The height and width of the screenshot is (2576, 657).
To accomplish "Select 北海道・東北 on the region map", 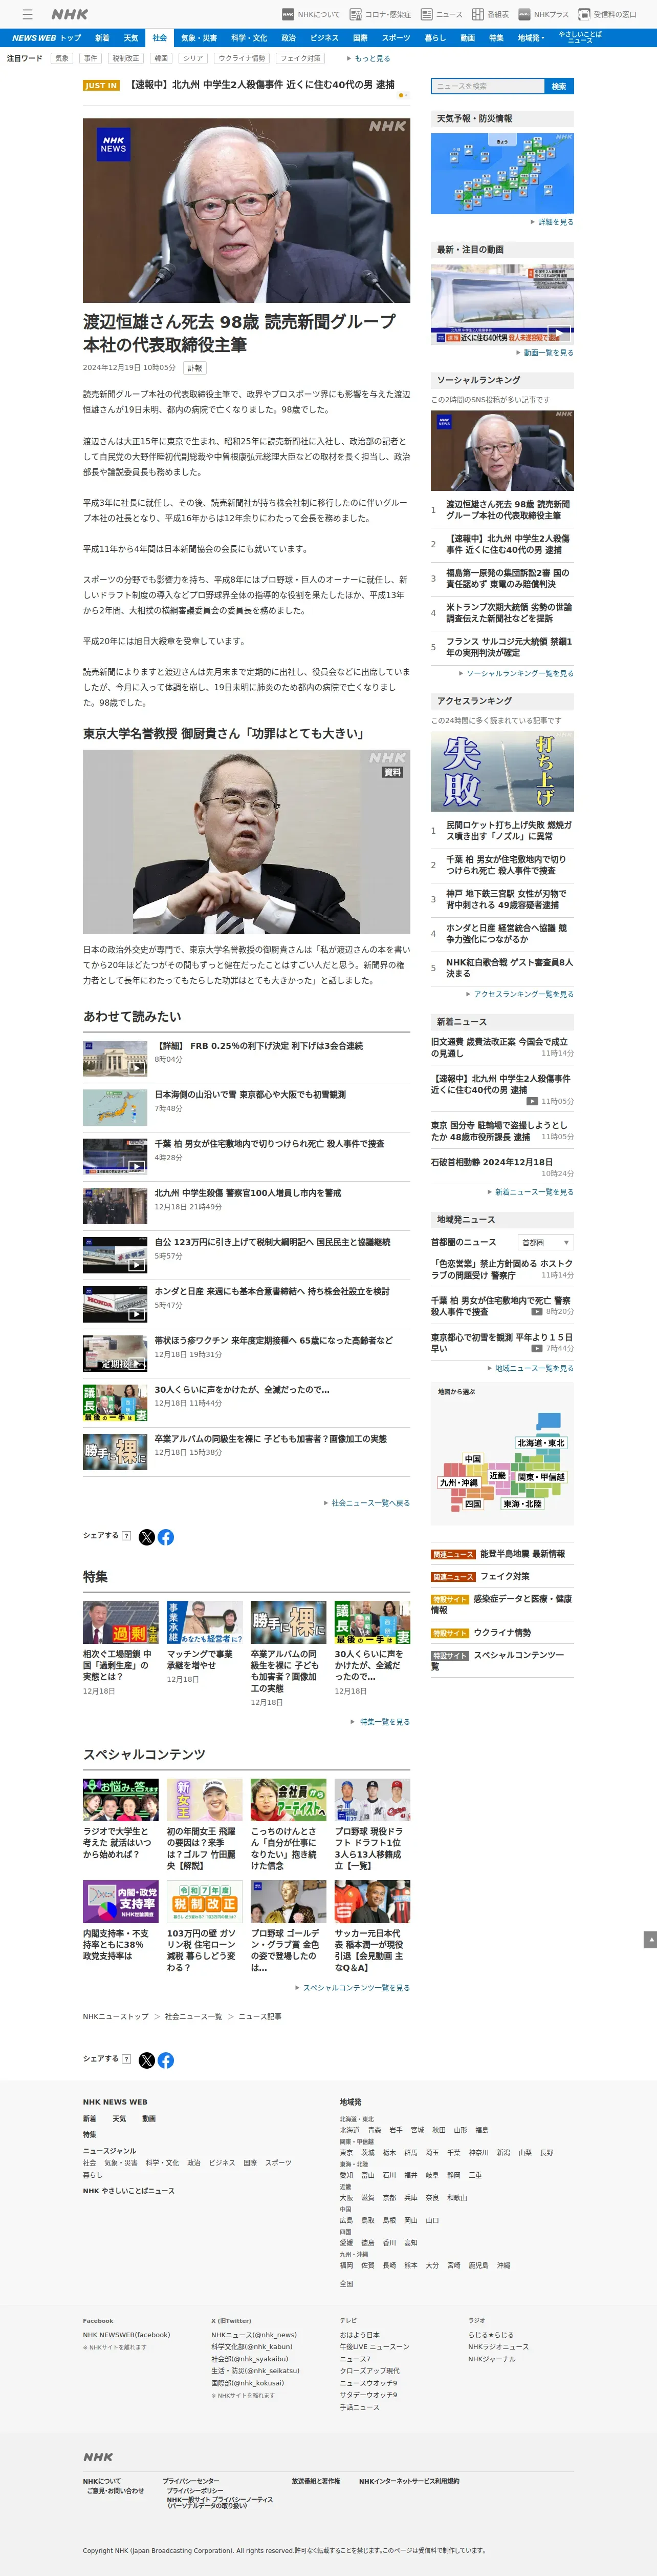I will pos(541,1443).
